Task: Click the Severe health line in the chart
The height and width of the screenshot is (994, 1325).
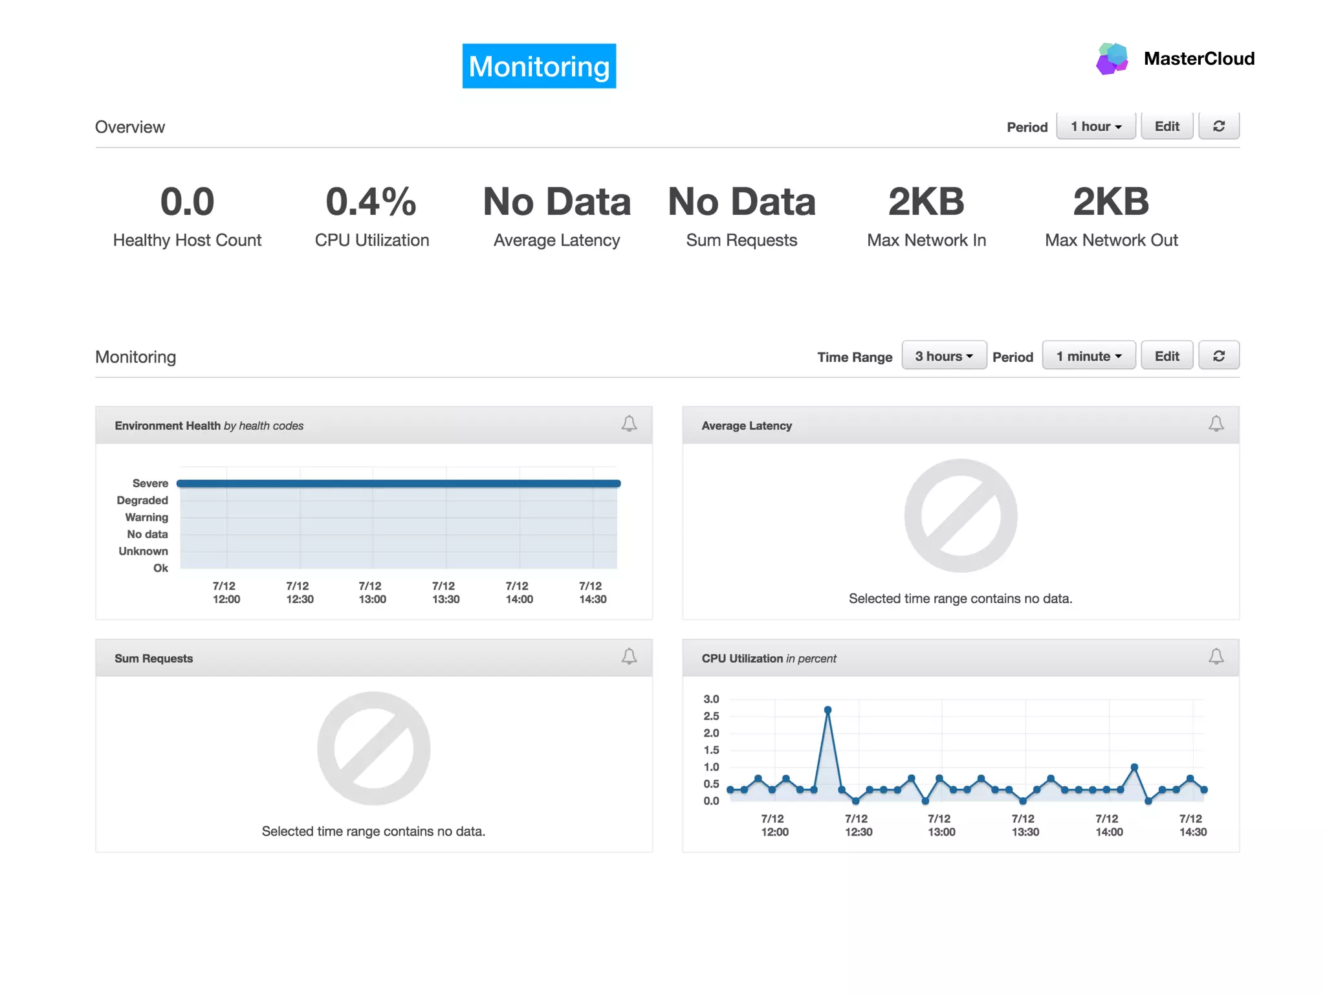Action: click(x=399, y=483)
